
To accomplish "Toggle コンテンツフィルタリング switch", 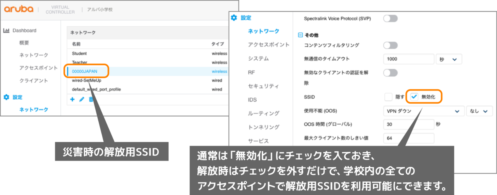I will click(x=390, y=45).
